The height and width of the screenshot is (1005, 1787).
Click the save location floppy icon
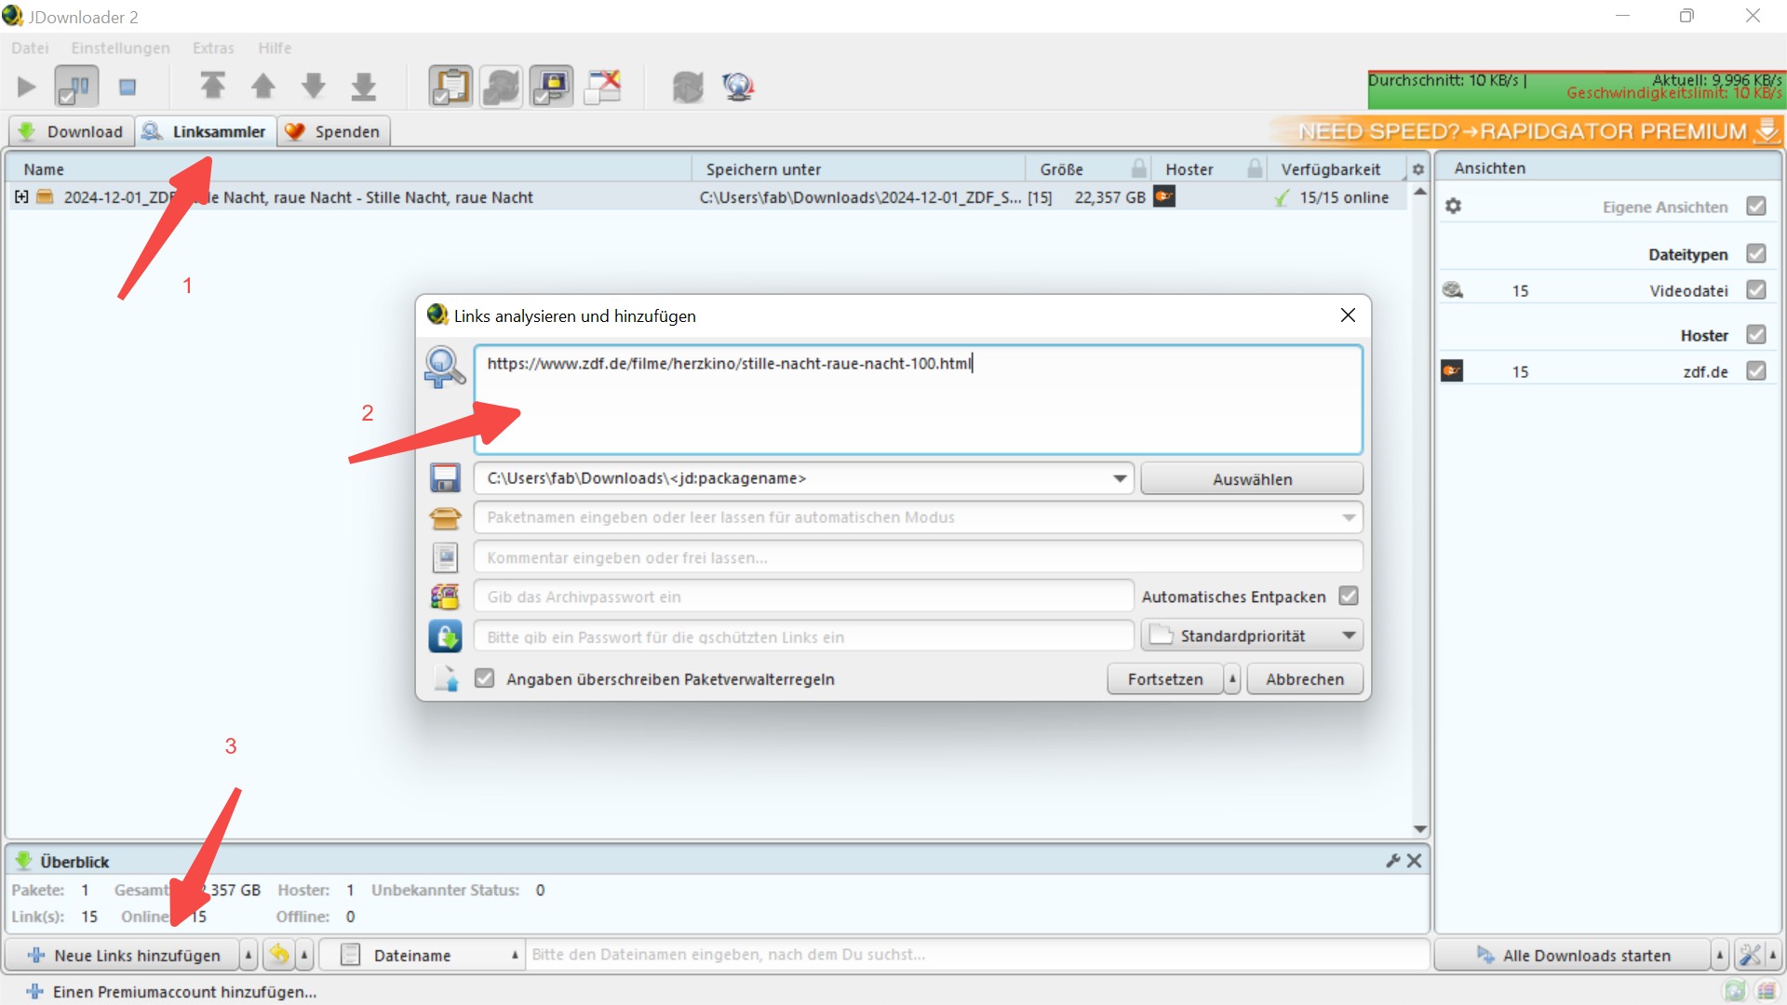(x=445, y=478)
